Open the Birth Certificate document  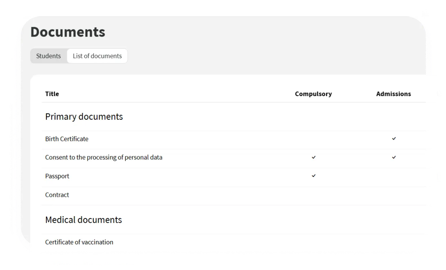pos(67,139)
